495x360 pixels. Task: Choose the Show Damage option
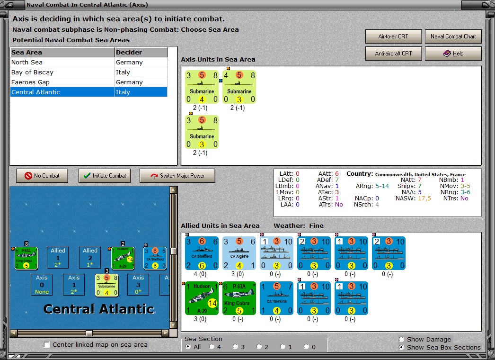tap(402, 340)
